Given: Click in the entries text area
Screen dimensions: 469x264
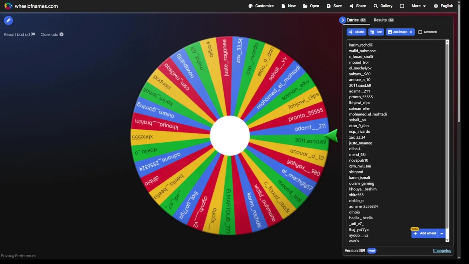Looking at the screenshot, I should tap(396, 141).
